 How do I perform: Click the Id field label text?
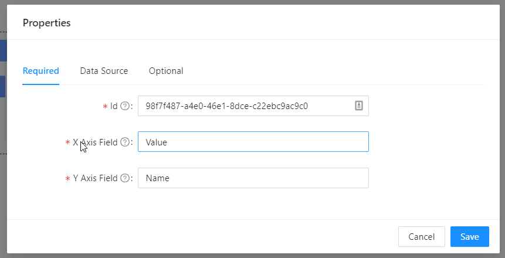pyautogui.click(x=114, y=106)
